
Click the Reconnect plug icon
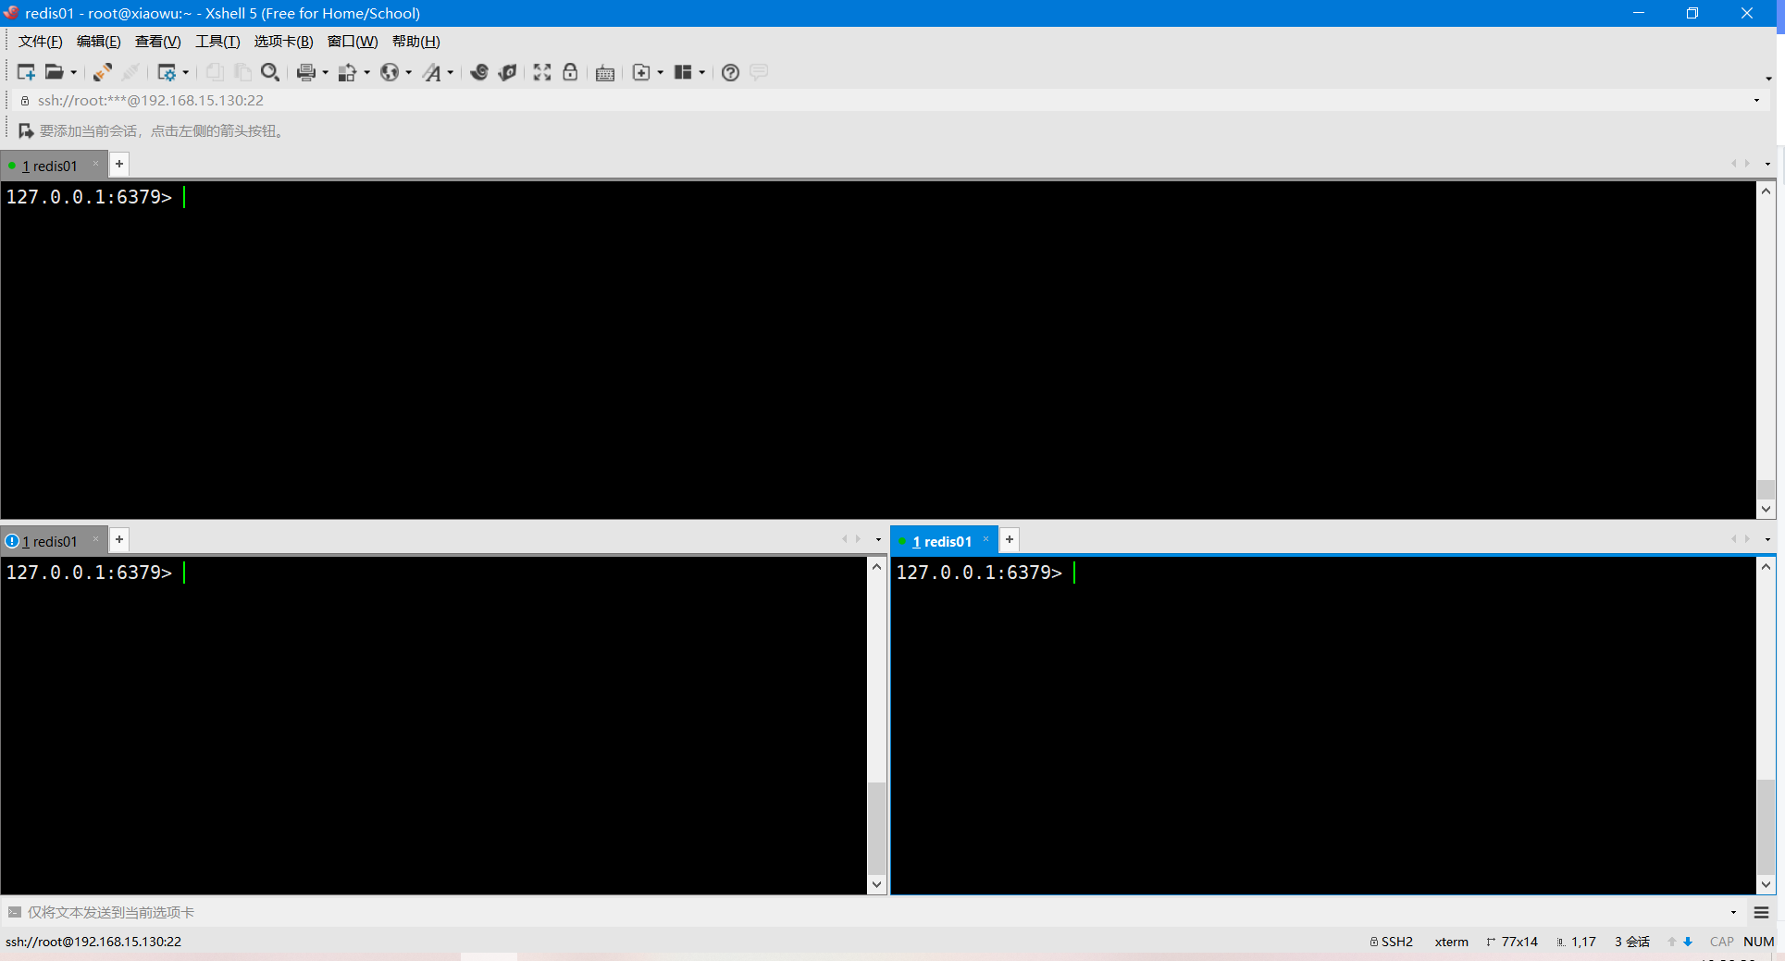point(102,72)
